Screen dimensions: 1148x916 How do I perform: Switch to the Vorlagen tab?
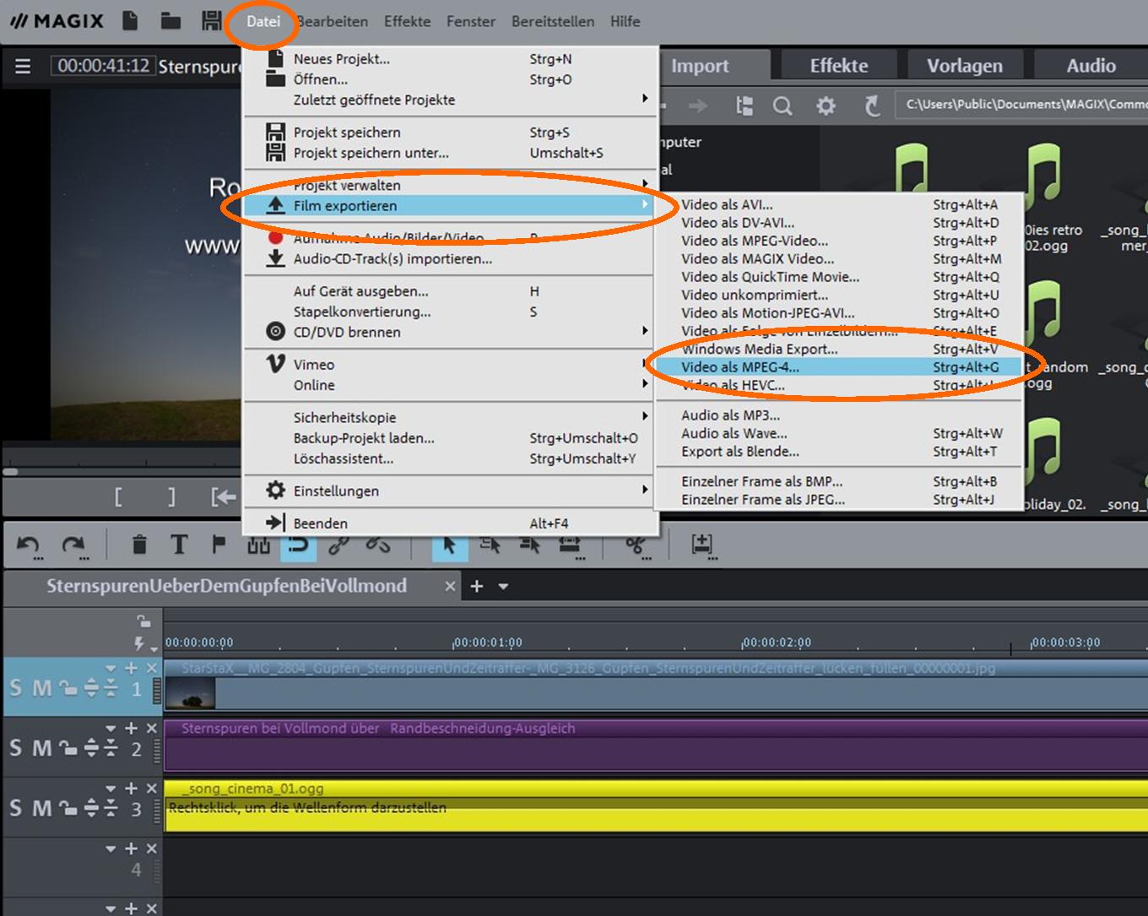point(964,66)
